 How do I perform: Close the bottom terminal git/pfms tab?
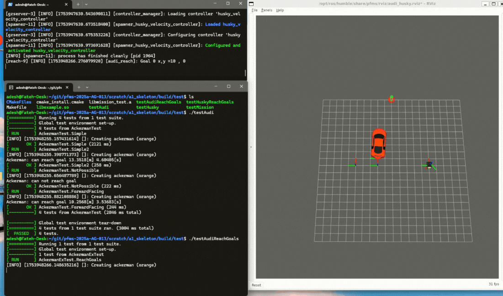[68, 87]
